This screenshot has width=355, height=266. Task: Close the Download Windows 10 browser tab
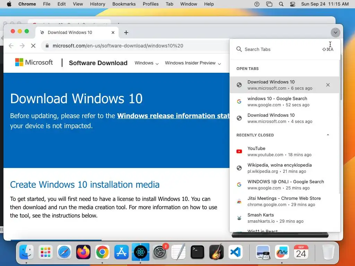[x=113, y=33]
